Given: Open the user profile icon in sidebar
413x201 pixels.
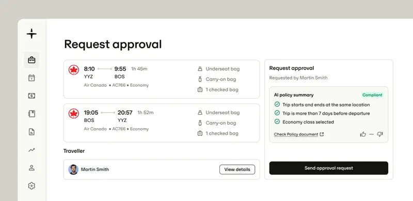Looking at the screenshot, I should click(x=31, y=168).
